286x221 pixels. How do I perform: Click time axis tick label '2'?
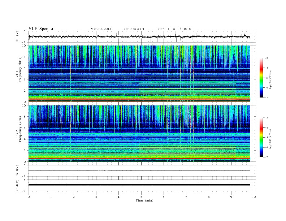pyautogui.click(x=74, y=197)
